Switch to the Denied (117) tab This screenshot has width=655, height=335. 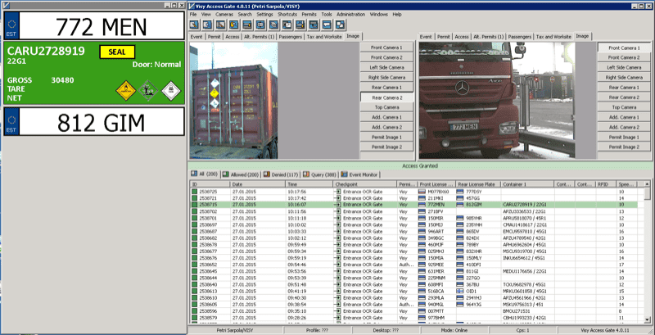click(x=281, y=174)
